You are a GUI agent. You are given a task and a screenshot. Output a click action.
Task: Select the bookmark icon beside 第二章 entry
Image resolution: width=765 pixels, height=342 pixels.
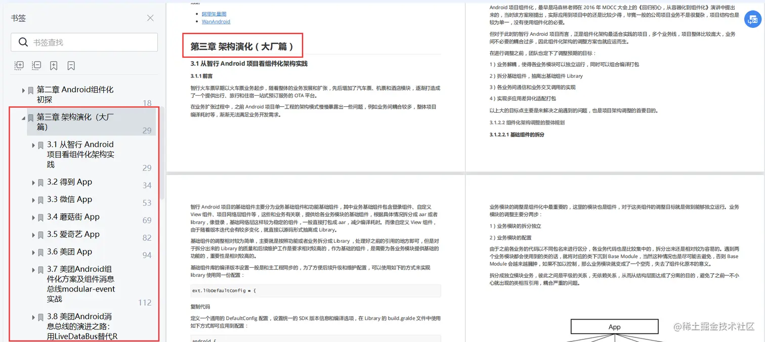pyautogui.click(x=31, y=90)
